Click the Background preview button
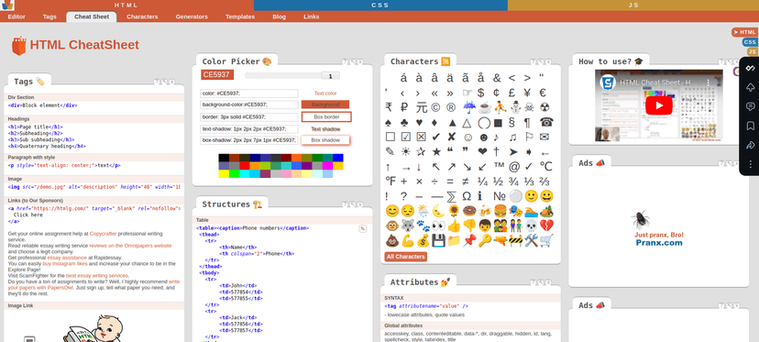Screen dimensions: 759x342 (x=325, y=105)
